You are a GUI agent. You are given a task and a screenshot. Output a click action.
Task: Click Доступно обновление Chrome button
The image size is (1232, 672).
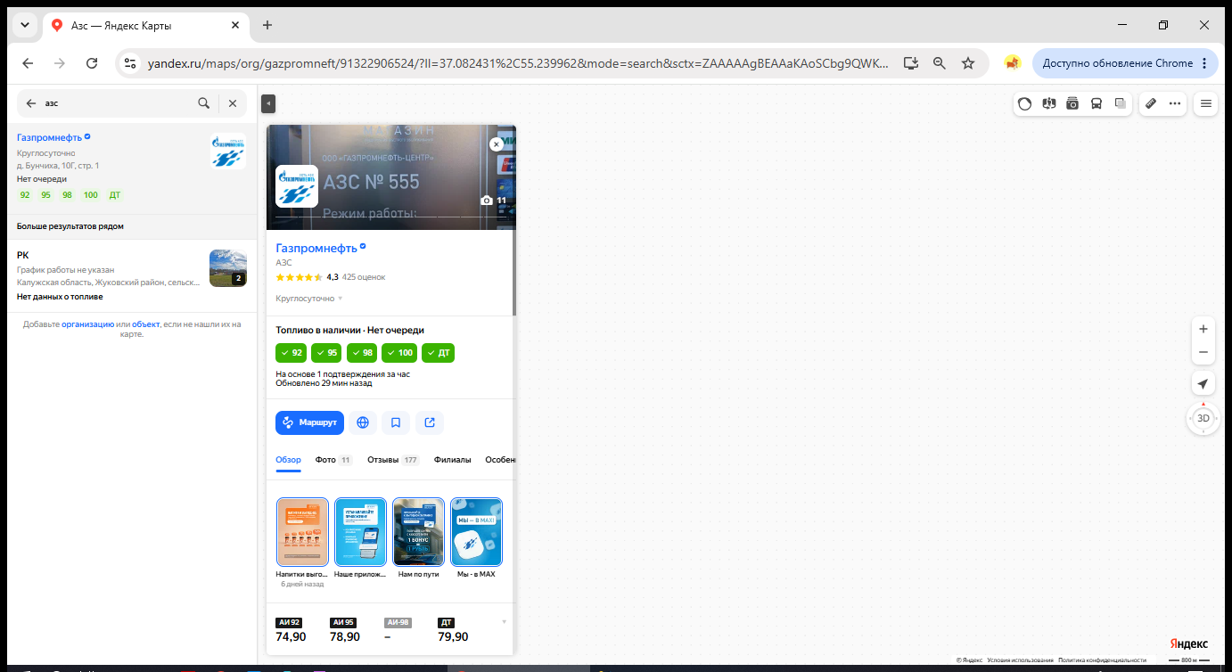1124,63
